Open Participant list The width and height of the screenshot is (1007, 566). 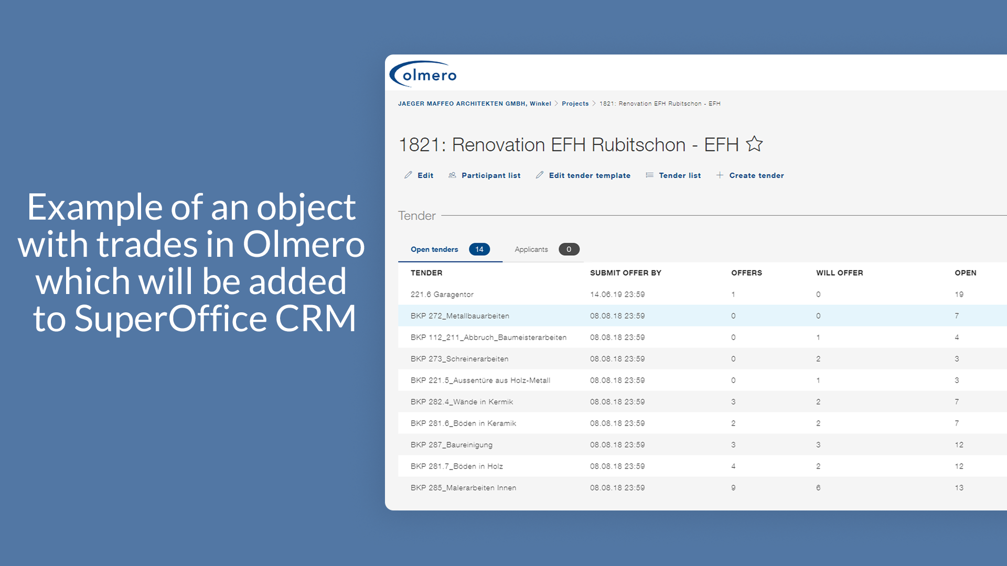[491, 176]
